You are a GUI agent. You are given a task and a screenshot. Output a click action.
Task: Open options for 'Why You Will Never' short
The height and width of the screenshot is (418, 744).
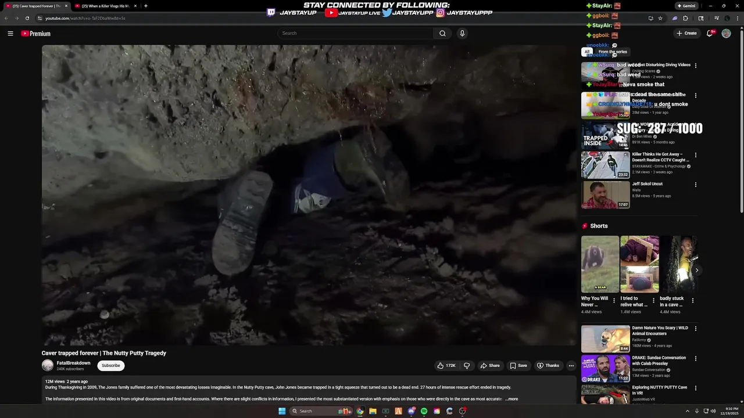click(614, 301)
